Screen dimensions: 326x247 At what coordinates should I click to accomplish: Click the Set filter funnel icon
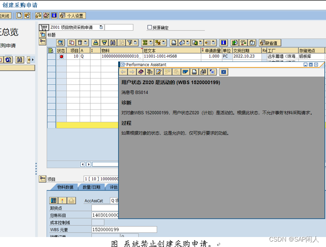[x=130, y=43]
